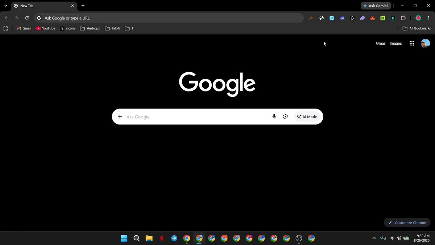The image size is (435, 245).
Task: Start a voice search with the microphone
Action: coord(274,117)
